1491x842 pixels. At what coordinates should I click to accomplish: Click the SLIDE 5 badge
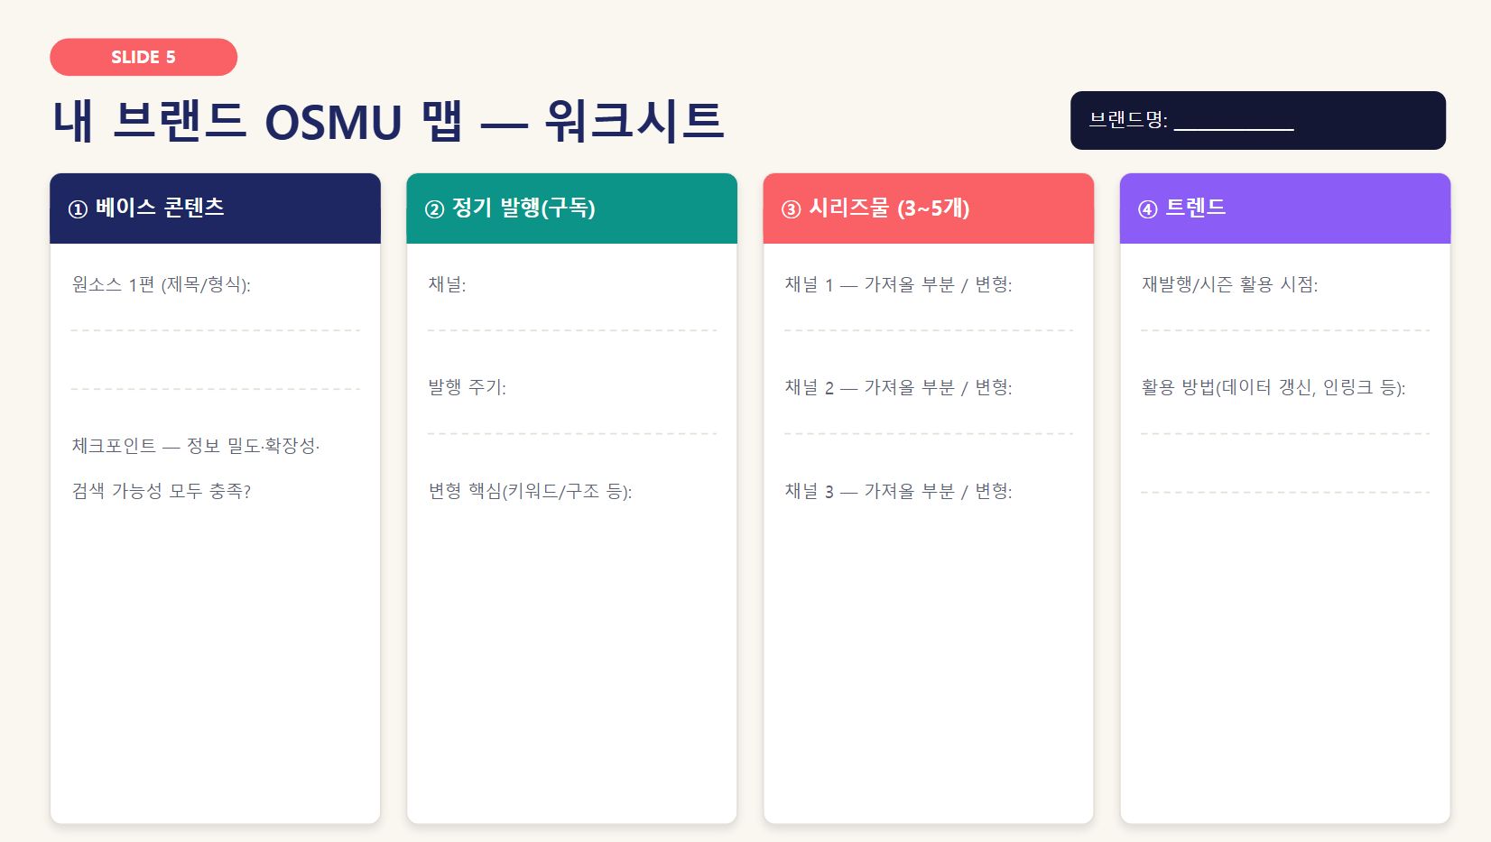(x=144, y=57)
